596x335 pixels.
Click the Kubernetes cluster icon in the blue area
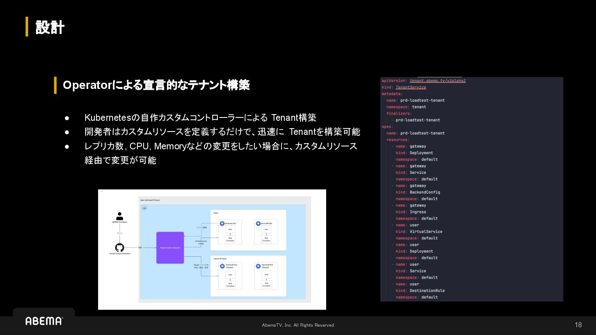tap(144, 208)
